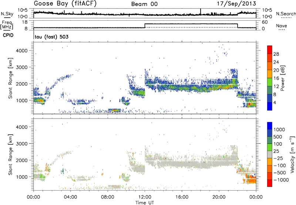This screenshot has height=205, width=296.
Task: Click the tall noise spike at 18:00
Action: click(x=201, y=11)
